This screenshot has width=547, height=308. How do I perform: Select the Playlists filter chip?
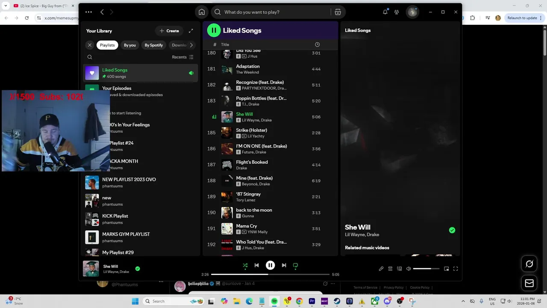pos(107,45)
